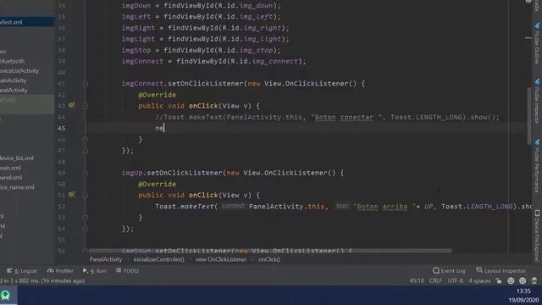Screen dimensions: 542x305
Task: Click the imgStop variable on line 38
Action: pos(136,50)
